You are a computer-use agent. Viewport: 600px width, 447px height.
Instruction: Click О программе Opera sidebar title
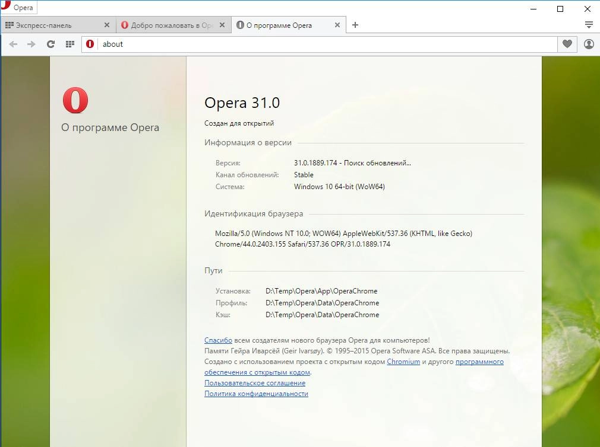pyautogui.click(x=110, y=127)
